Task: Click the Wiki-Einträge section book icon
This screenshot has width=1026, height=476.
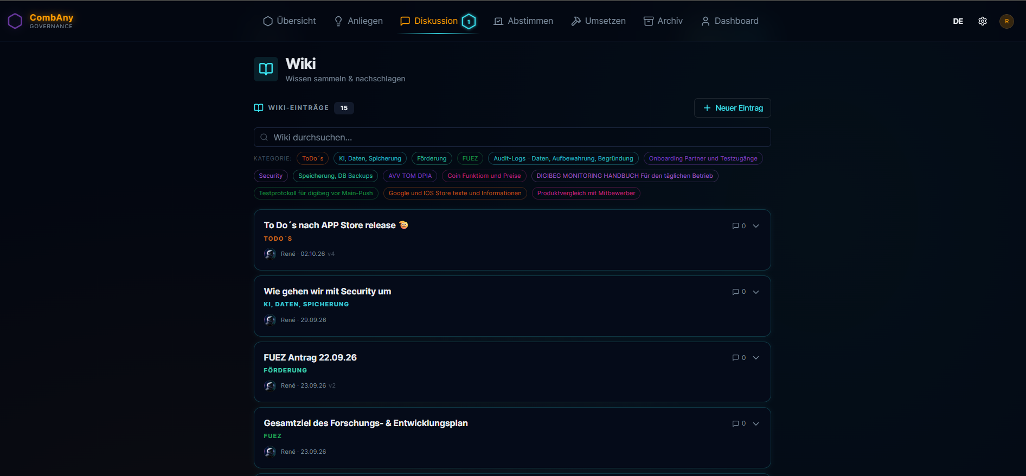Action: click(x=259, y=108)
